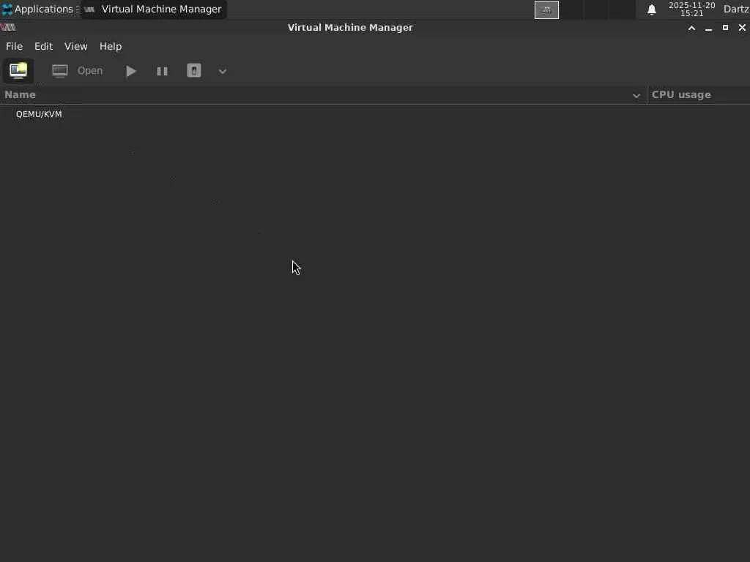Open the Edit menu
Viewport: 750px width, 562px height.
[43, 46]
